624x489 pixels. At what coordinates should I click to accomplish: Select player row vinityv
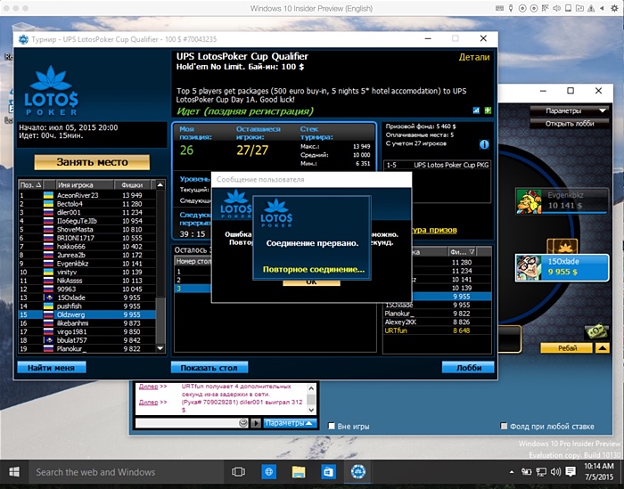coord(86,272)
